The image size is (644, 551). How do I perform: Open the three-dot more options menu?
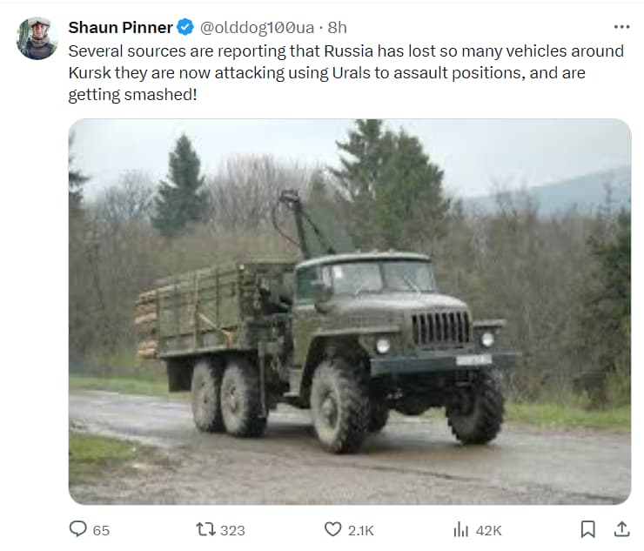[622, 27]
